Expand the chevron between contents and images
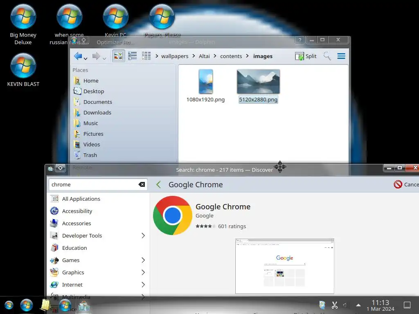 point(248,56)
